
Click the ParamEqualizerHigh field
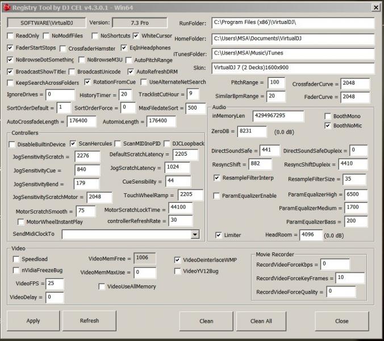click(x=356, y=195)
